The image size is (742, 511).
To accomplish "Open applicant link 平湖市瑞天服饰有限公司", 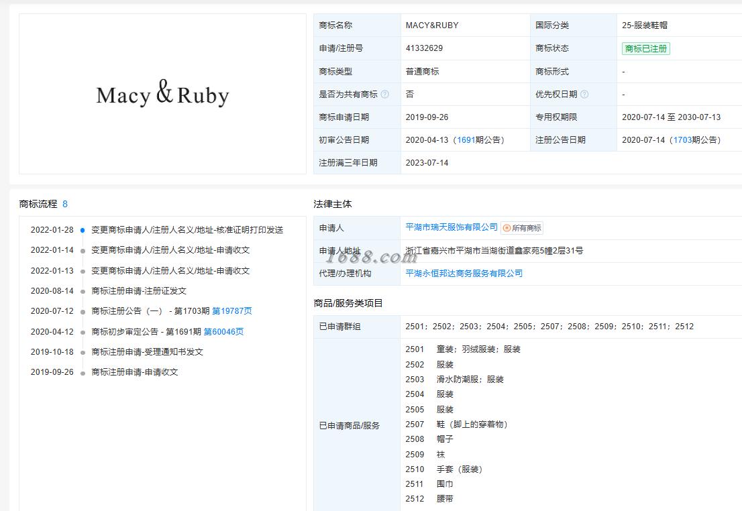I will [x=452, y=227].
